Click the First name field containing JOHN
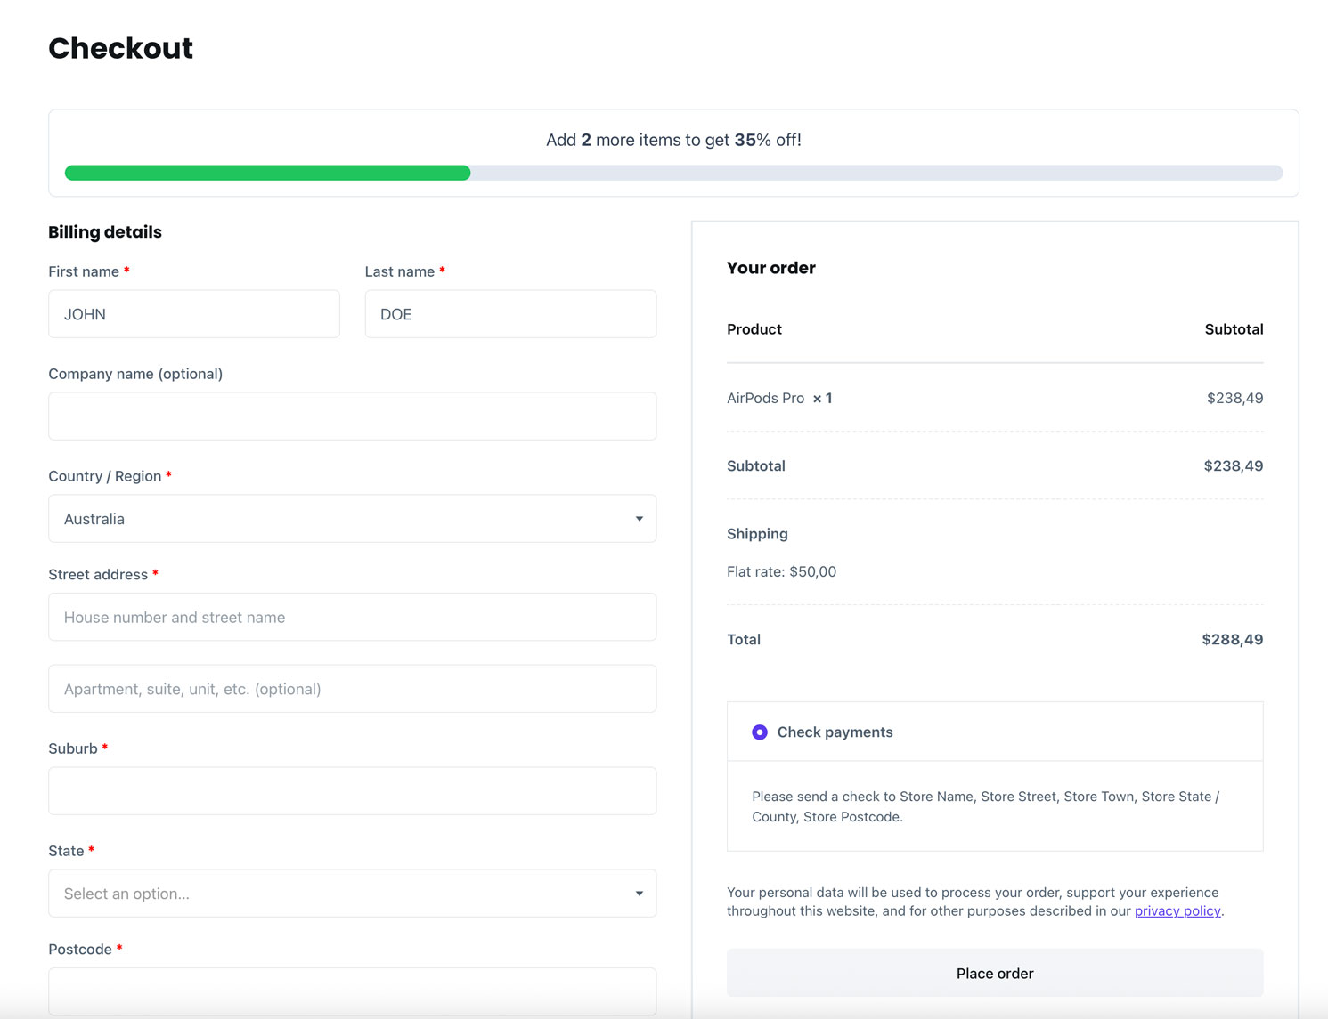This screenshot has height=1019, width=1328. tap(193, 314)
